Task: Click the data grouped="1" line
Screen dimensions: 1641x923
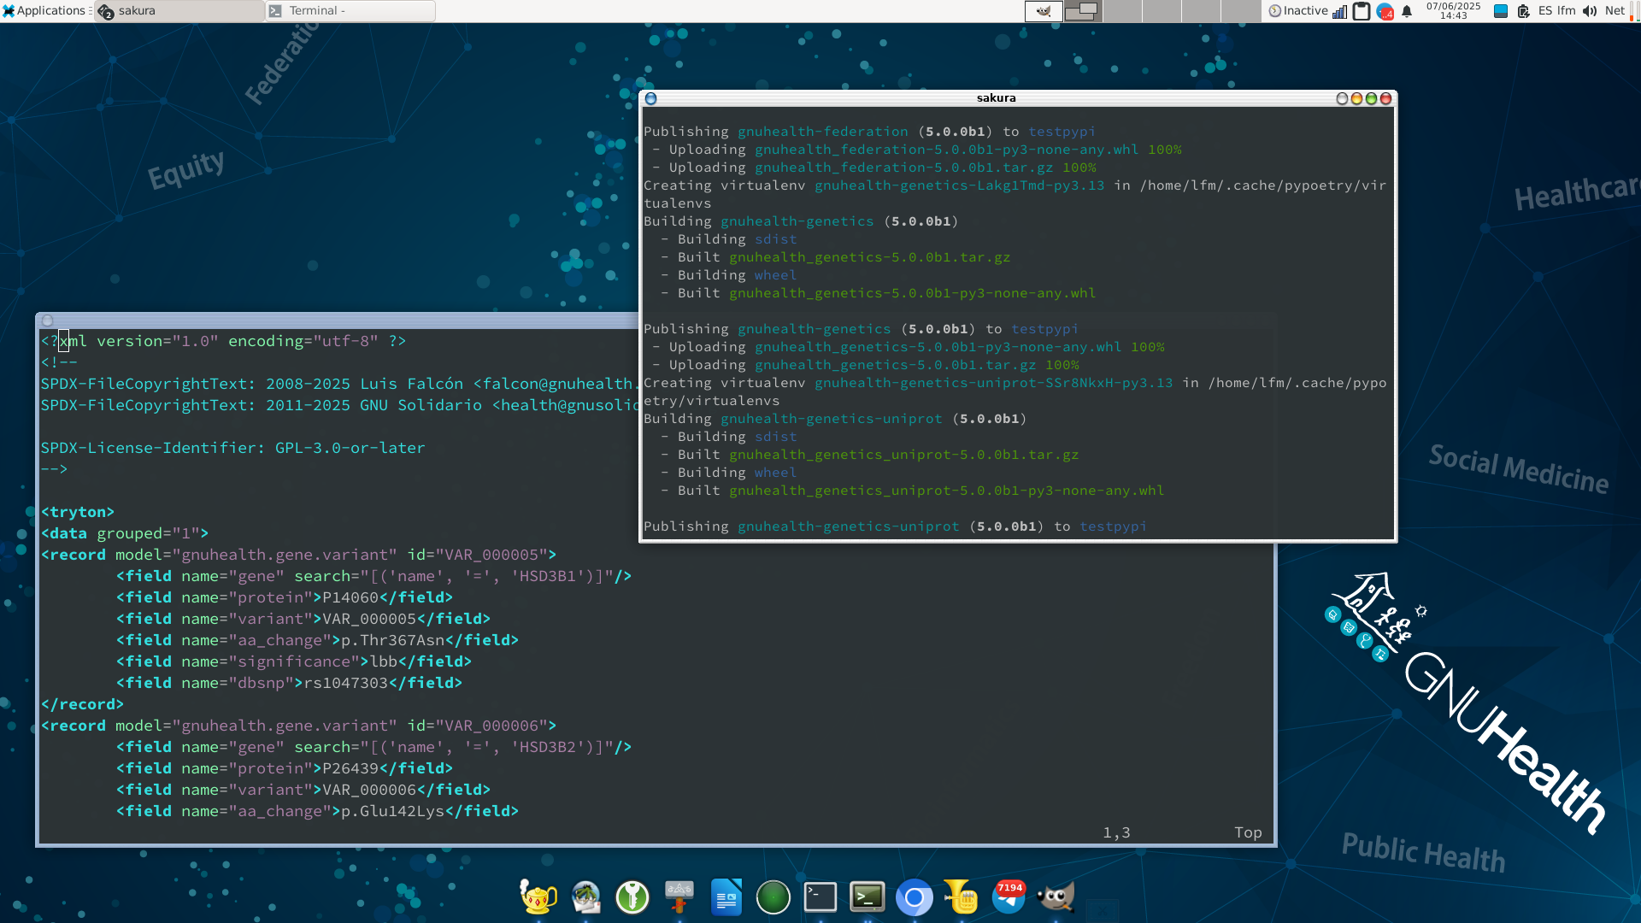Action: pyautogui.click(x=125, y=533)
